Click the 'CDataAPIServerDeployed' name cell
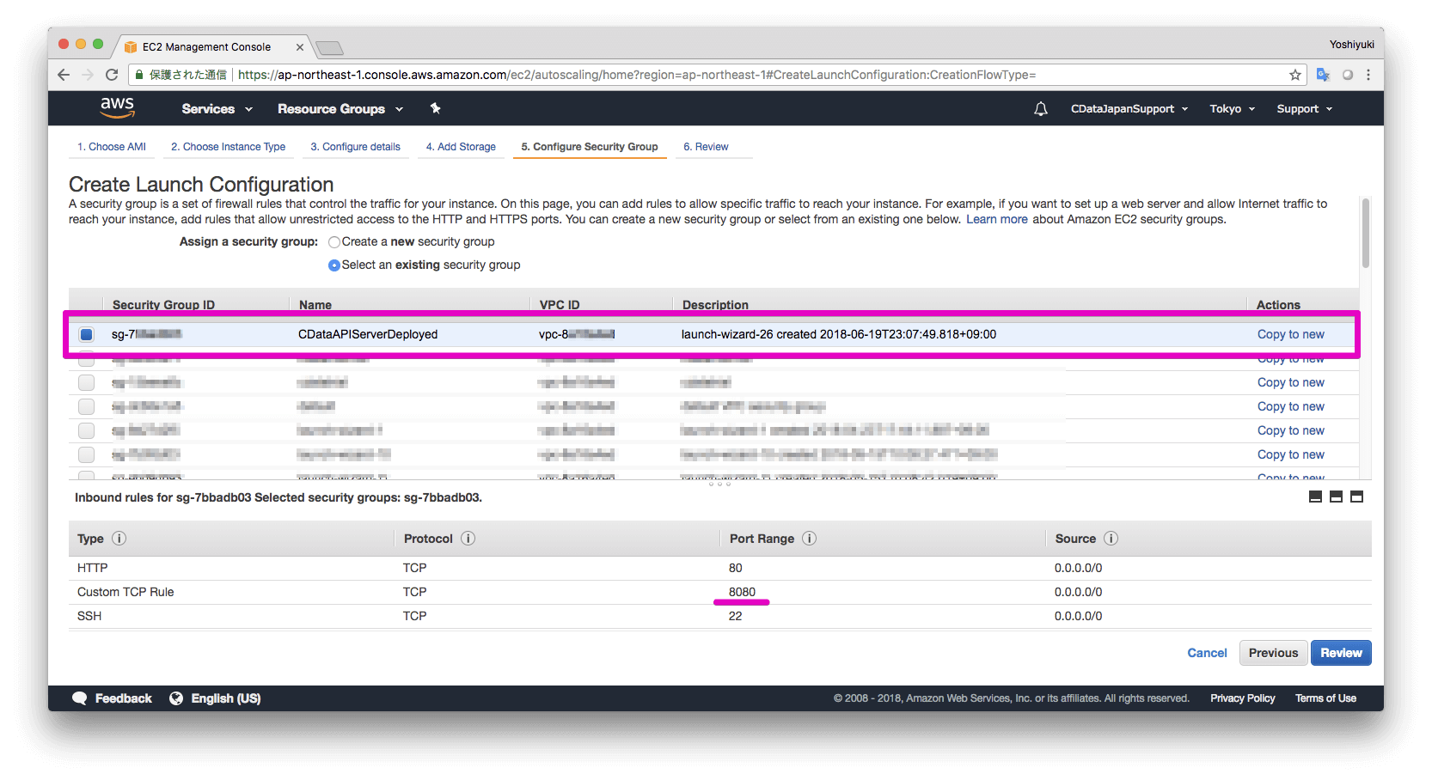 click(368, 334)
